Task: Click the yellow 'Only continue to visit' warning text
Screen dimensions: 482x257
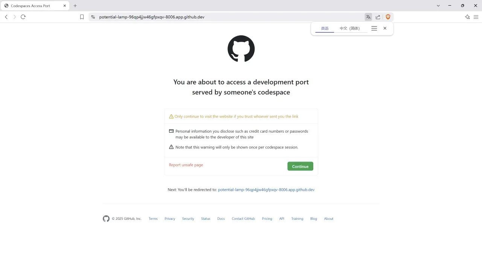Action: tap(236, 116)
